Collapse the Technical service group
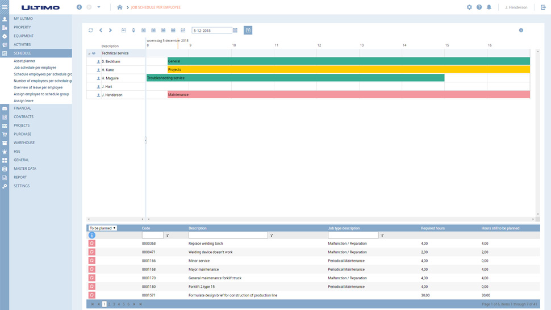The image size is (551, 310). tap(89, 53)
